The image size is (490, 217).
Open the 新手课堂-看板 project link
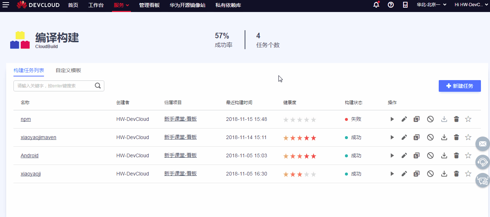pyautogui.click(x=180, y=119)
